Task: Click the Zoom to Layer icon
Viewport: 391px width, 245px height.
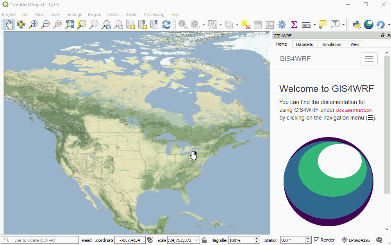Action: point(94,25)
